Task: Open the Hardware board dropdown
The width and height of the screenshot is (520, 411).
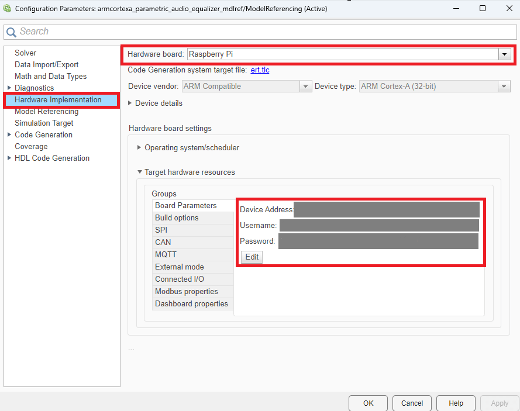Action: tap(504, 54)
